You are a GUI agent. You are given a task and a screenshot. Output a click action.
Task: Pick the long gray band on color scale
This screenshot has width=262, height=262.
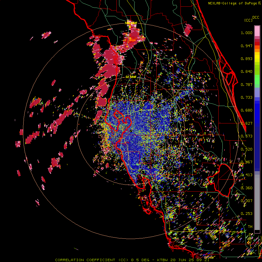257,202
